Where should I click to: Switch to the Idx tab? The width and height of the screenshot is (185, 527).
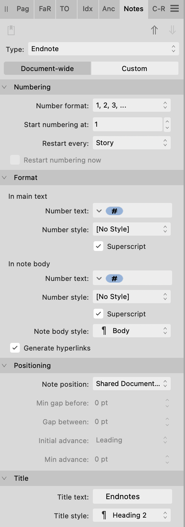tap(88, 9)
